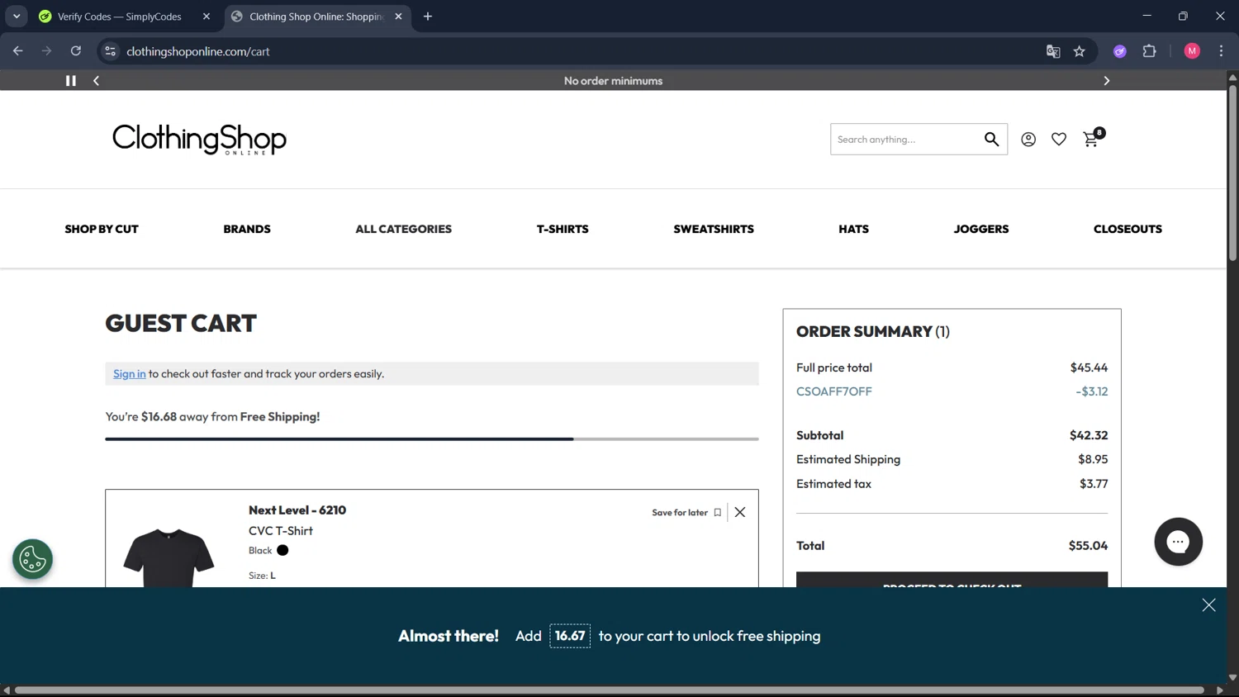Open the ALL CATEGORIES menu

404,229
